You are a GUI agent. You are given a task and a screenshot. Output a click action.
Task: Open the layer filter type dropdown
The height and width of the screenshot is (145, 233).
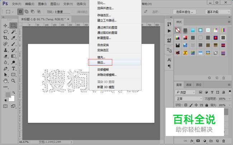(185, 92)
